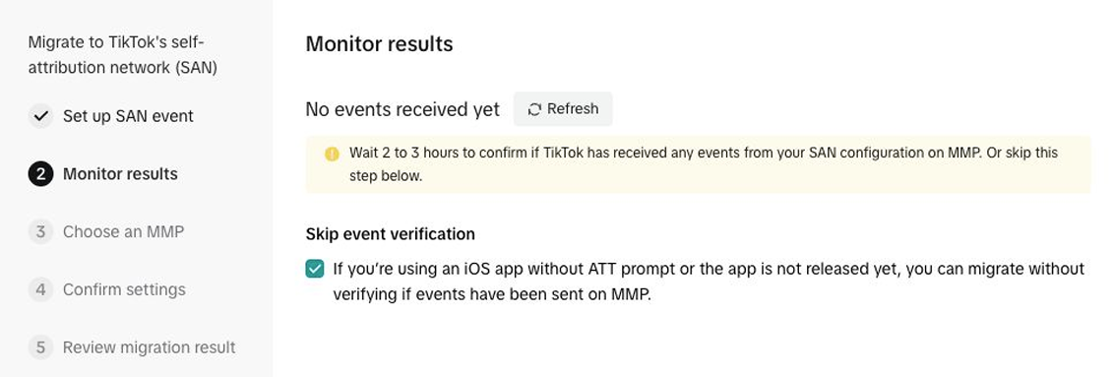Image resolution: width=1112 pixels, height=377 pixels.
Task: Click the Wait 2 to 3 hours notice text
Action: tap(704, 164)
